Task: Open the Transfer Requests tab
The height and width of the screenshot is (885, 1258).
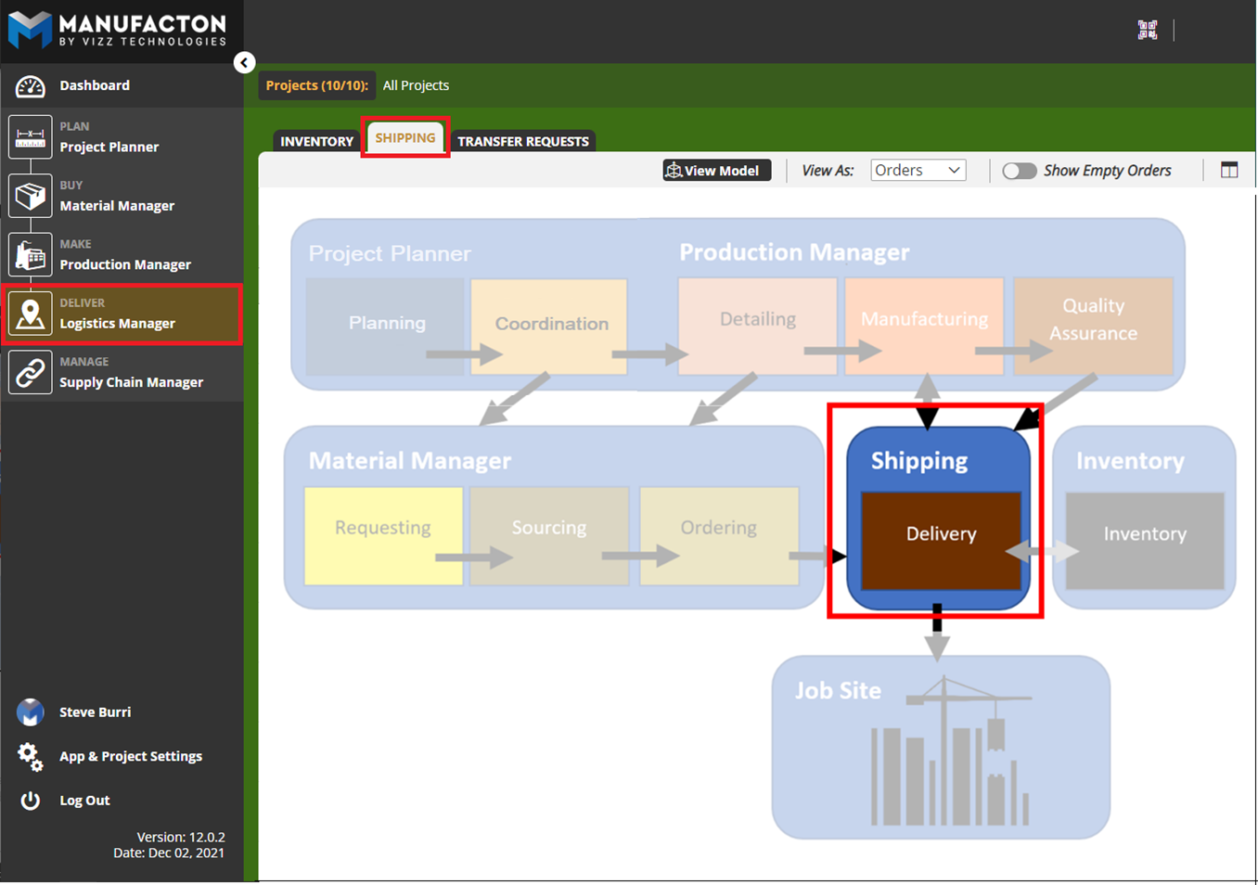Action: [522, 142]
